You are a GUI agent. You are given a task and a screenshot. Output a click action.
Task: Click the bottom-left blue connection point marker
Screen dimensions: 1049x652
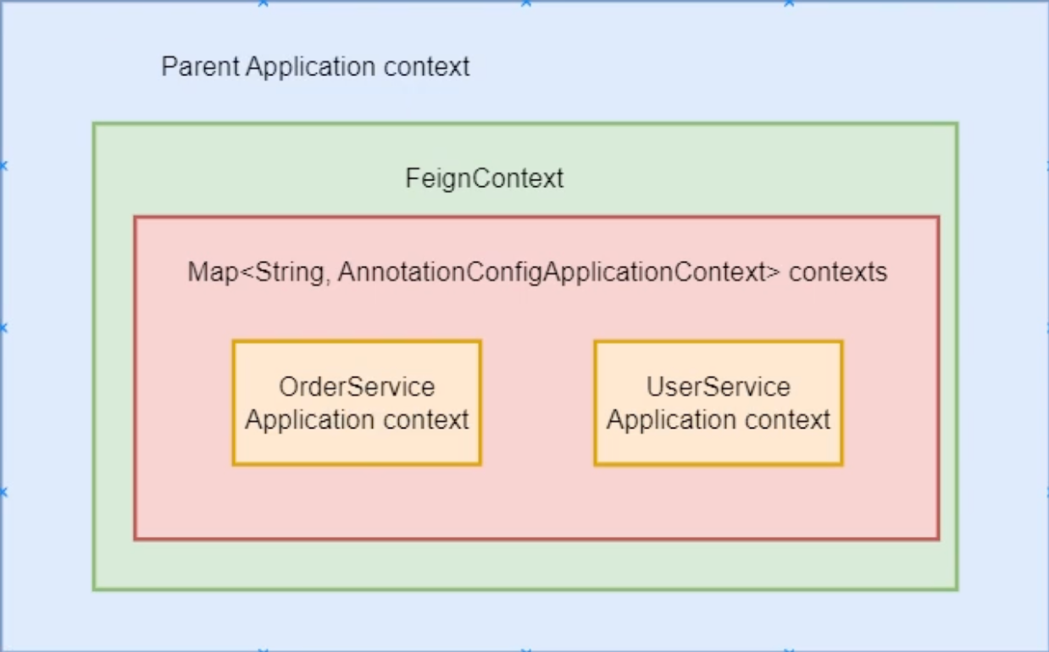click(x=263, y=649)
